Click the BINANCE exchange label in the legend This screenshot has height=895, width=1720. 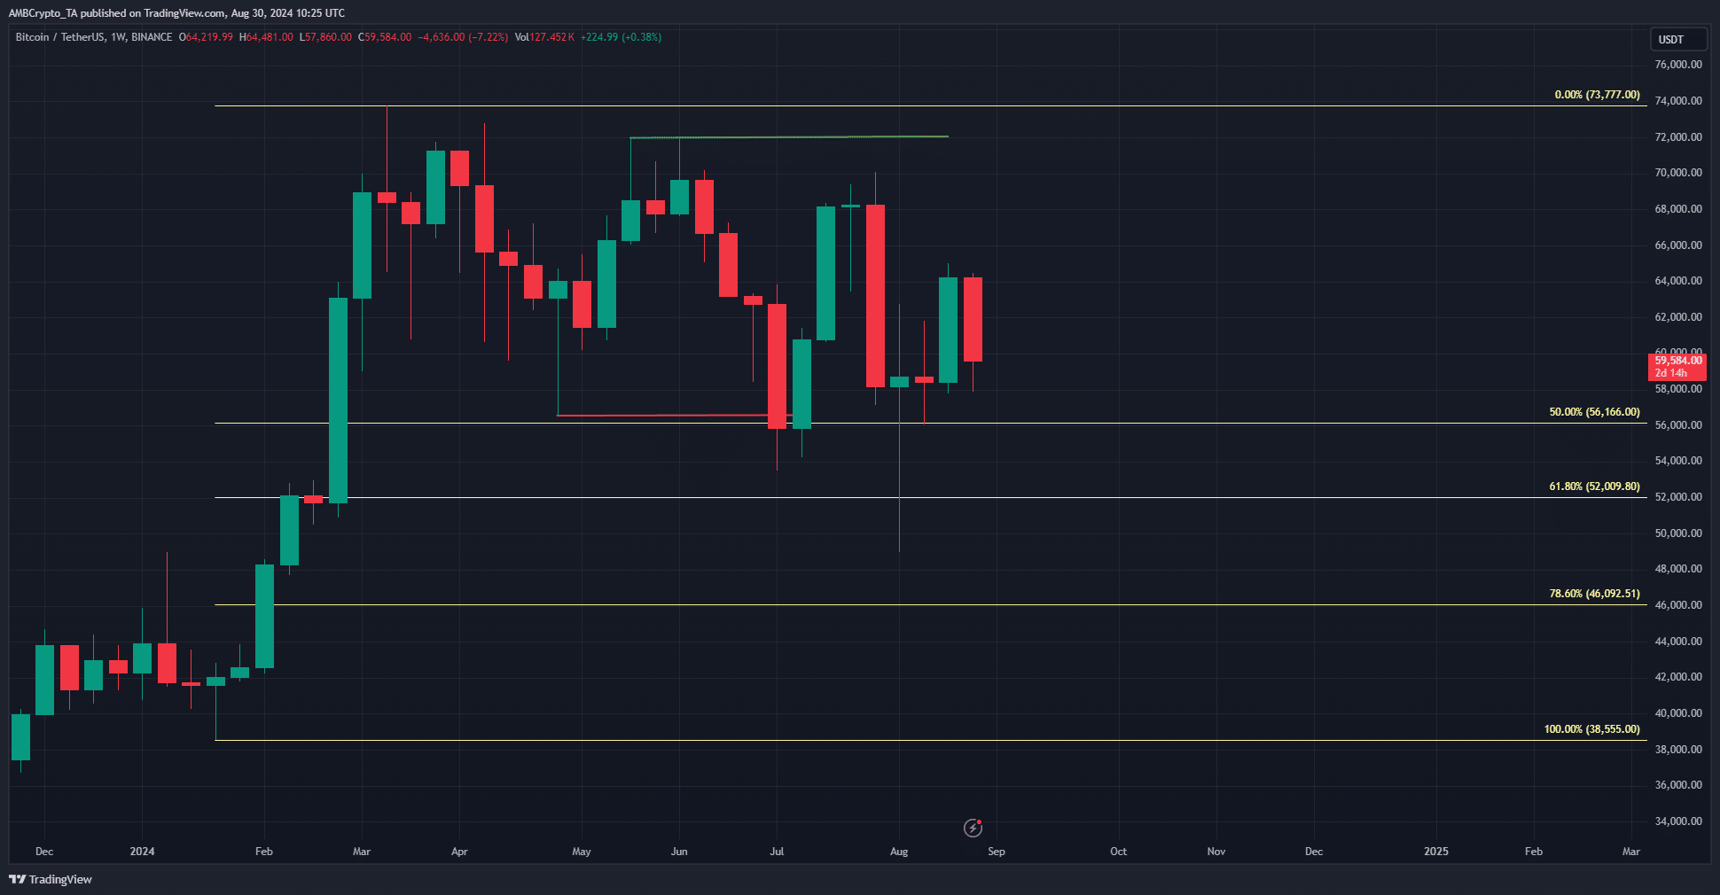coord(152,37)
